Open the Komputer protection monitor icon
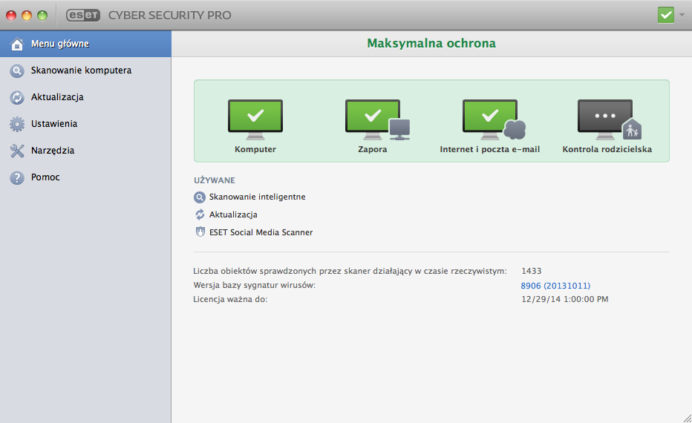Image resolution: width=692 pixels, height=423 pixels. [255, 119]
